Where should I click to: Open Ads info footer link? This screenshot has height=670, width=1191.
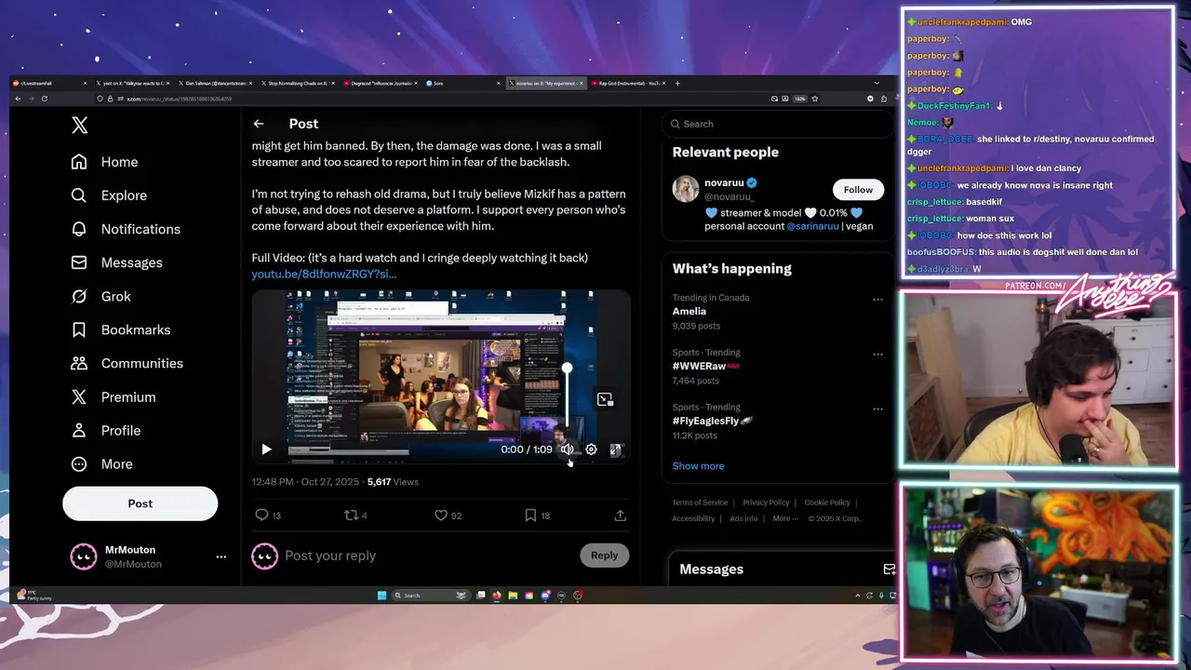click(743, 518)
